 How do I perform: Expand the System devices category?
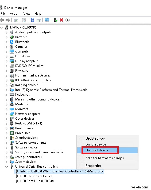(x=7, y=162)
